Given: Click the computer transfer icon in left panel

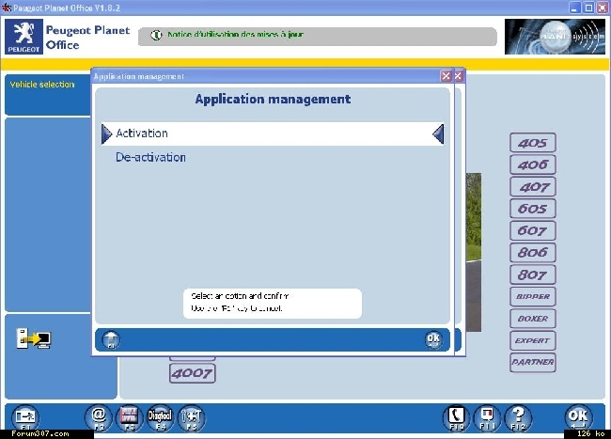Looking at the screenshot, I should [x=34, y=338].
